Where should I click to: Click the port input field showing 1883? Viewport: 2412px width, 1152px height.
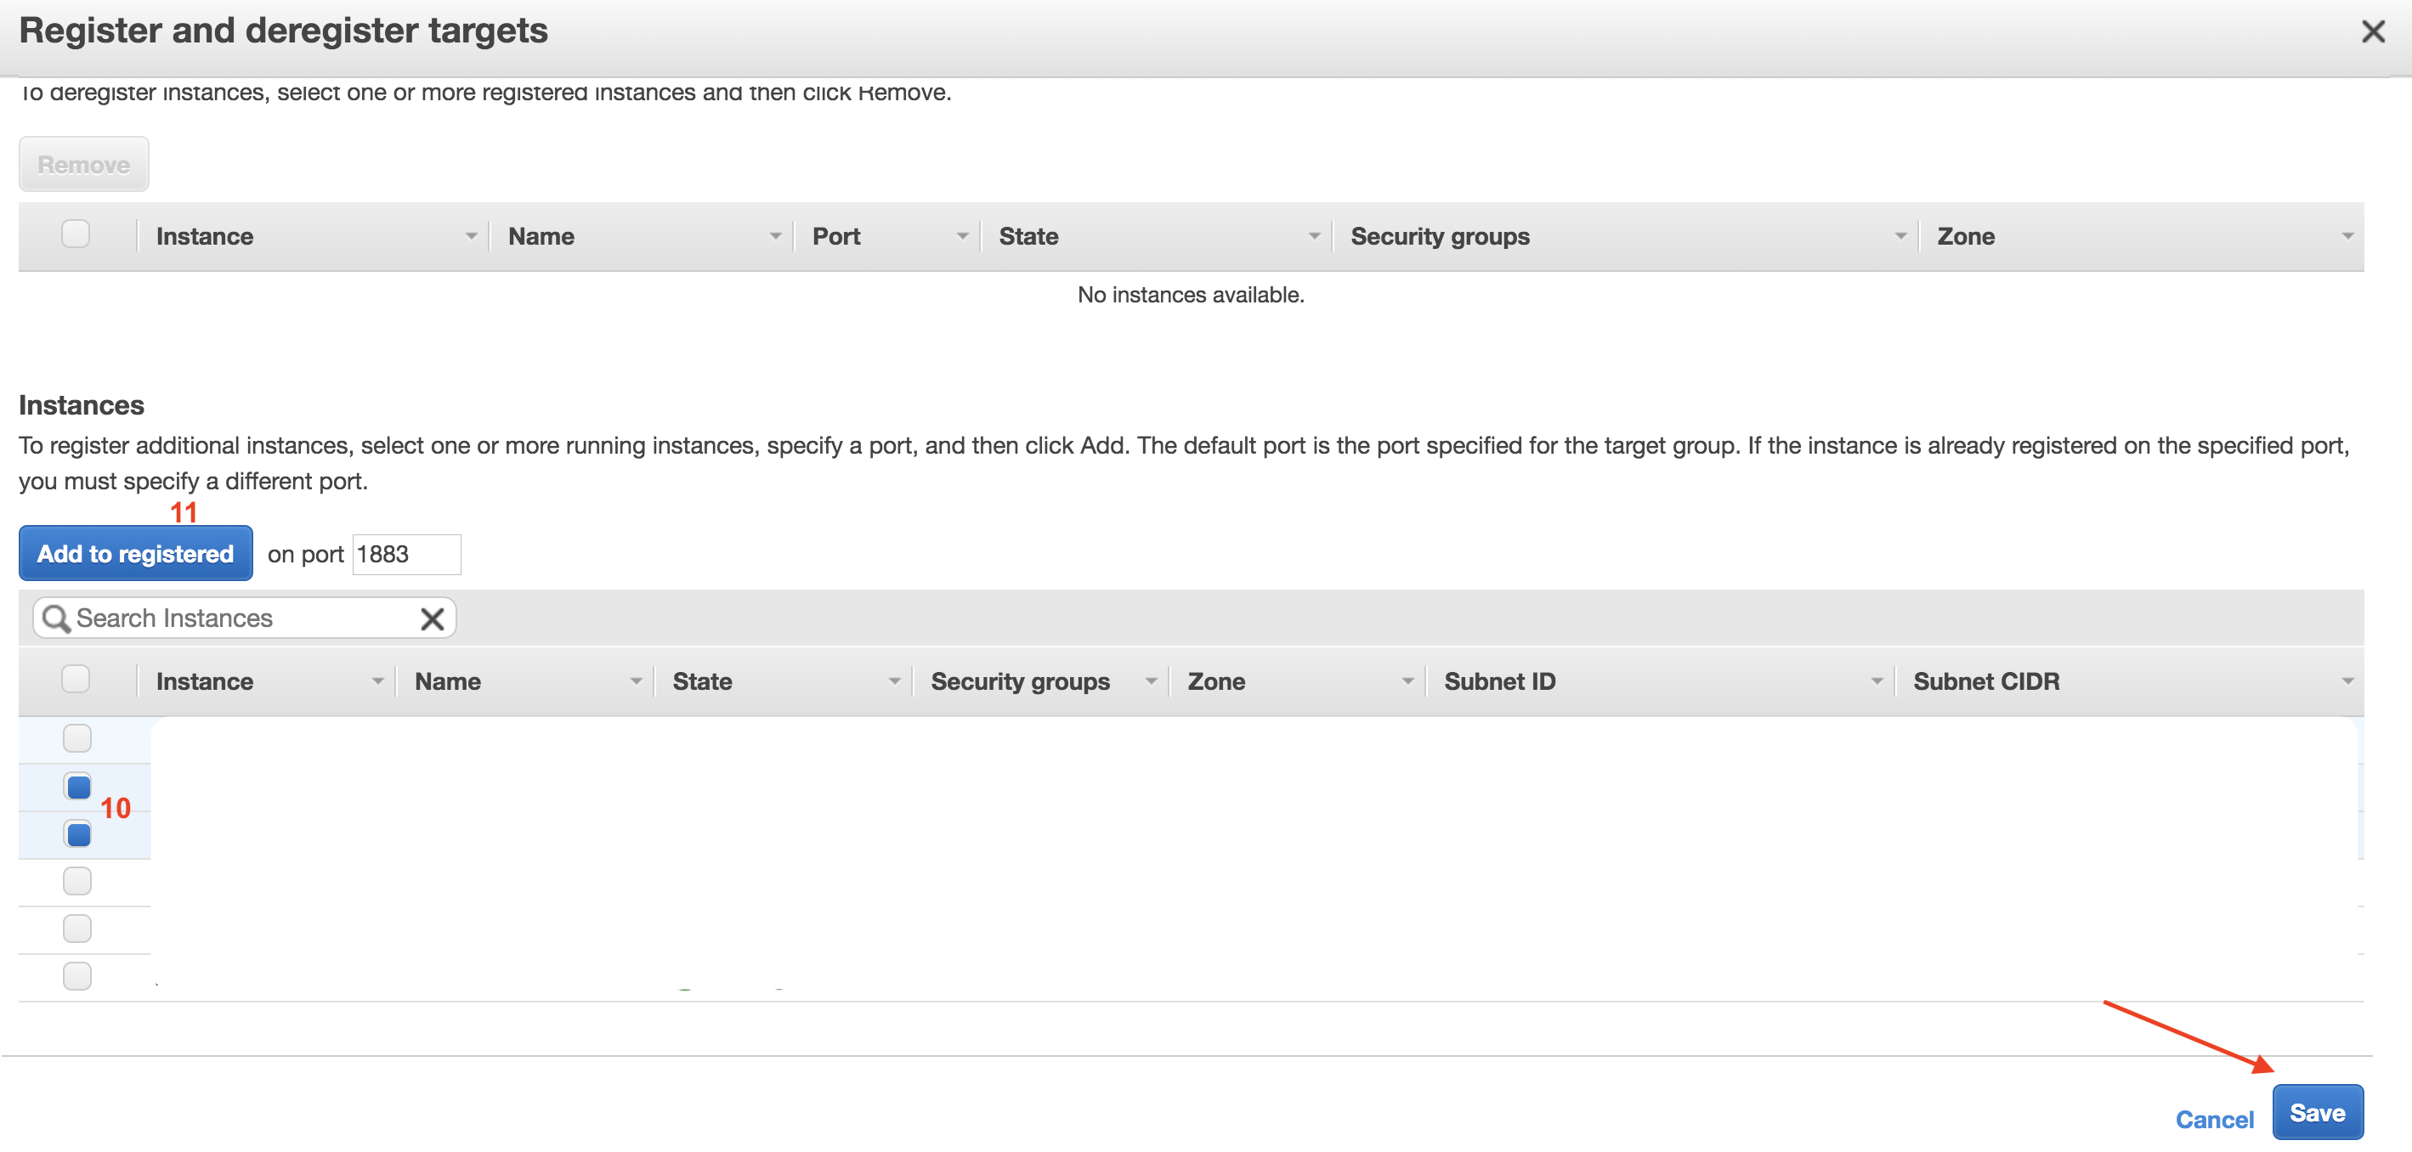tap(406, 555)
